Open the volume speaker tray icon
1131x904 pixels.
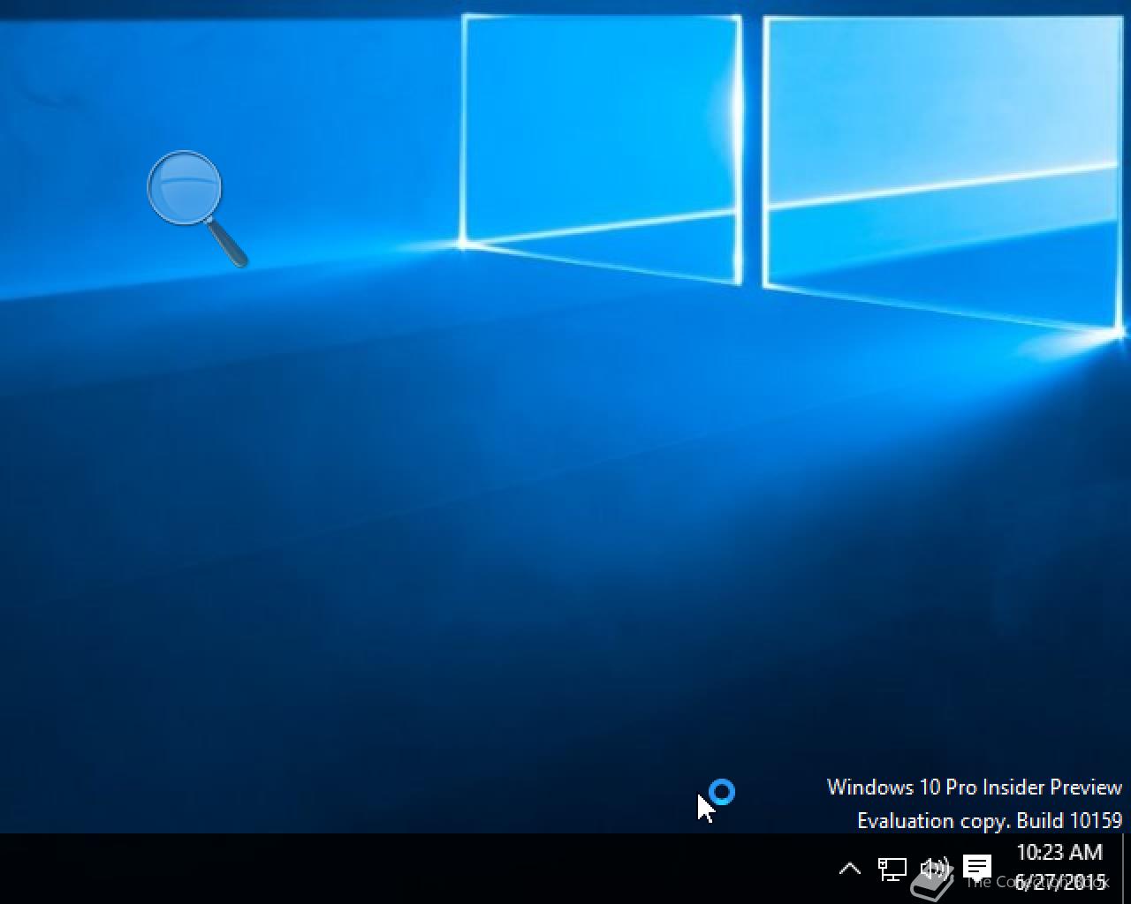(x=935, y=870)
